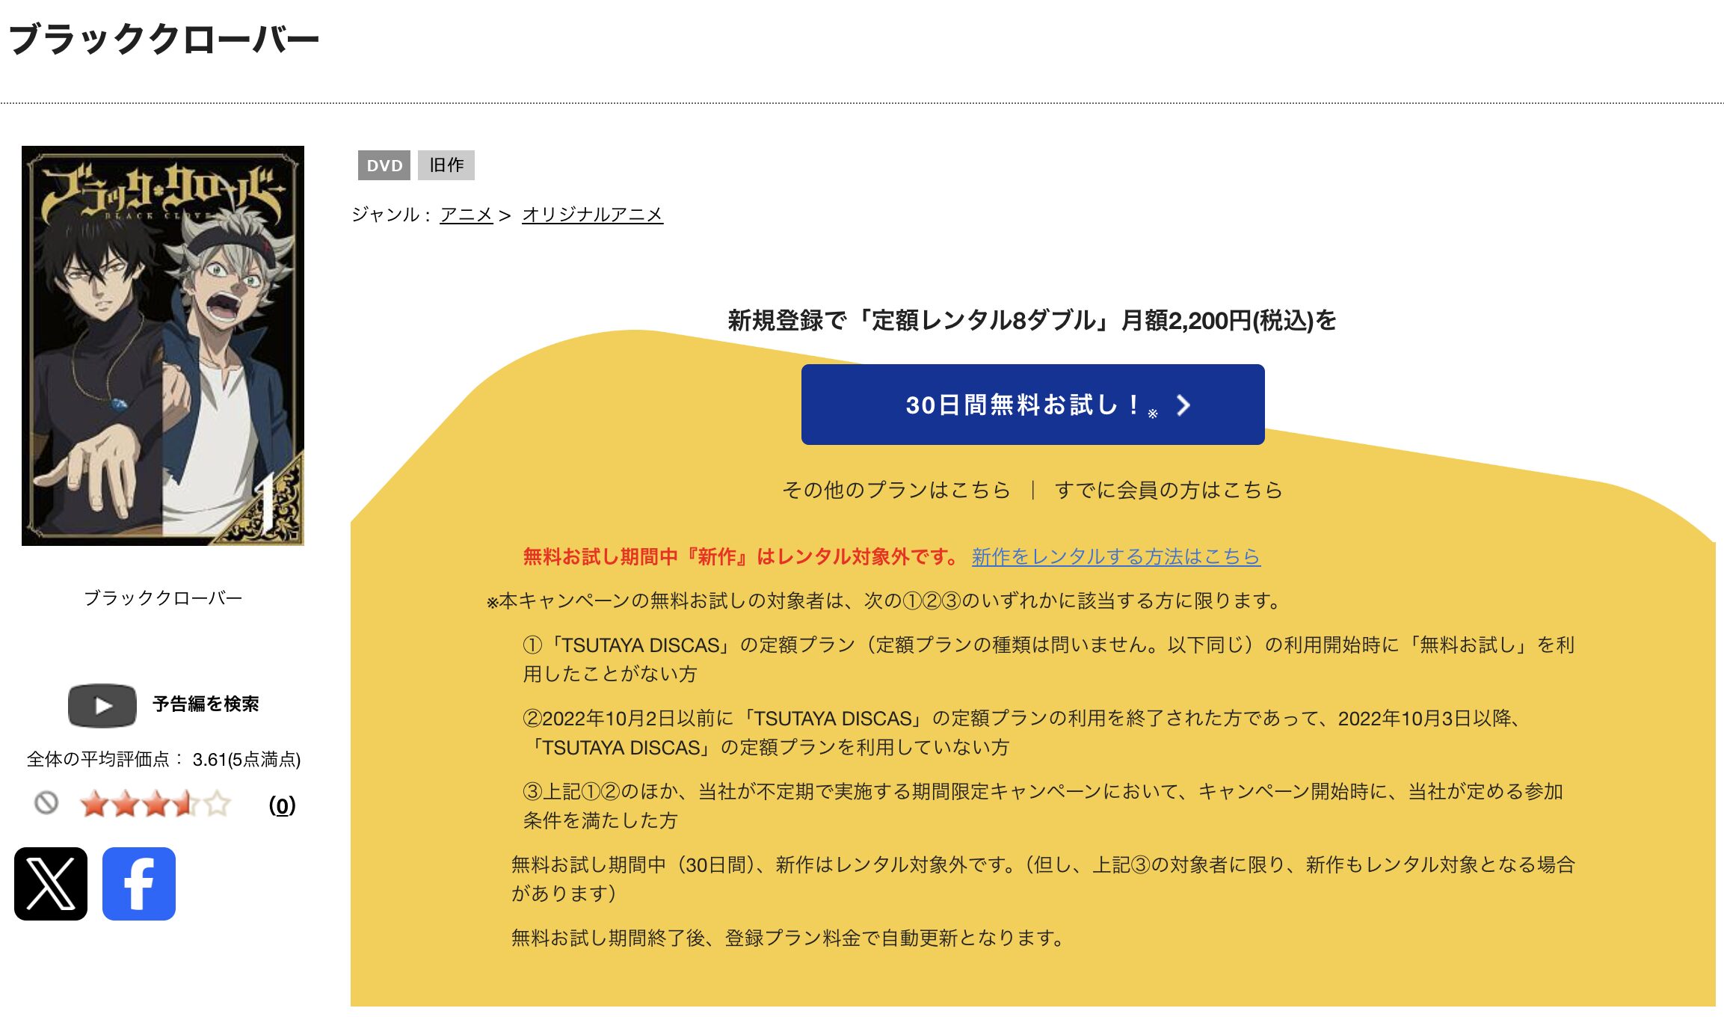
Task: Click ③上記①②のほか condition text
Action: pos(1043,806)
